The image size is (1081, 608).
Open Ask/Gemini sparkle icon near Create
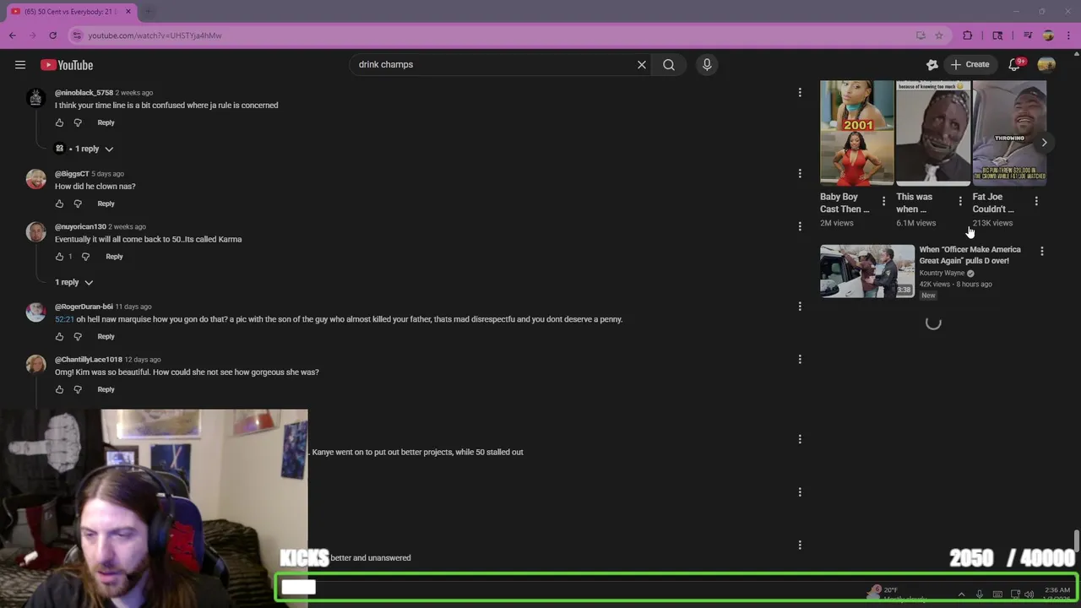coord(932,64)
